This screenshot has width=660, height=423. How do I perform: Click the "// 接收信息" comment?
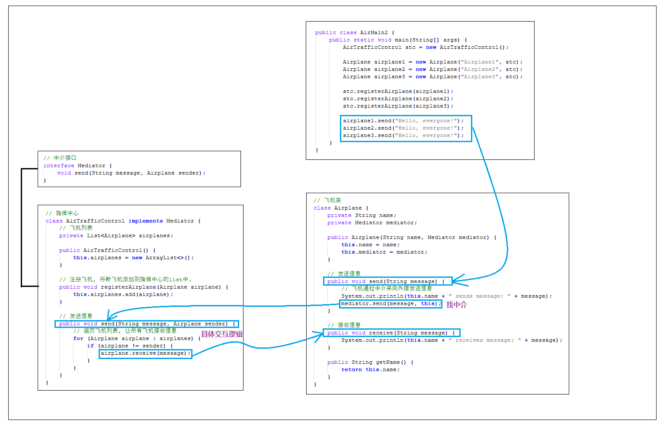point(344,325)
